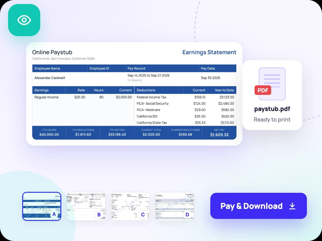This screenshot has height=241, width=322.
Task: Click the 'Bi Weekly' label
Action: 135,80
